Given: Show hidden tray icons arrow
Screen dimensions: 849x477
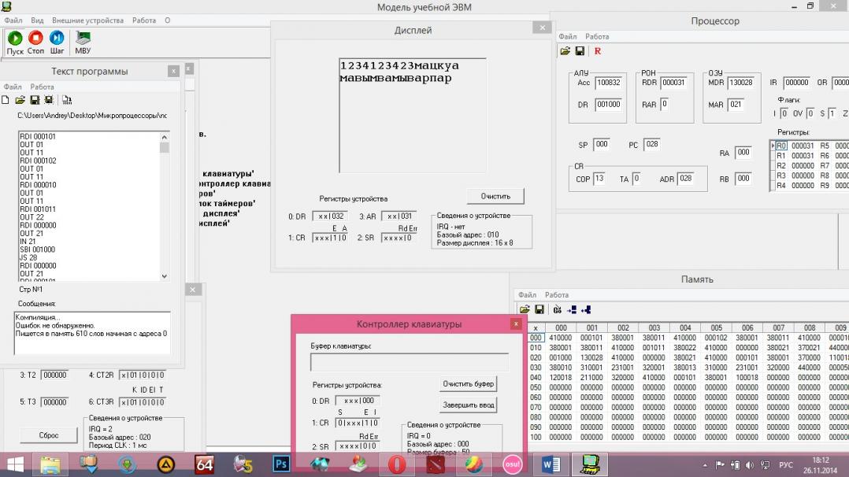Looking at the screenshot, I should pyautogui.click(x=704, y=465).
